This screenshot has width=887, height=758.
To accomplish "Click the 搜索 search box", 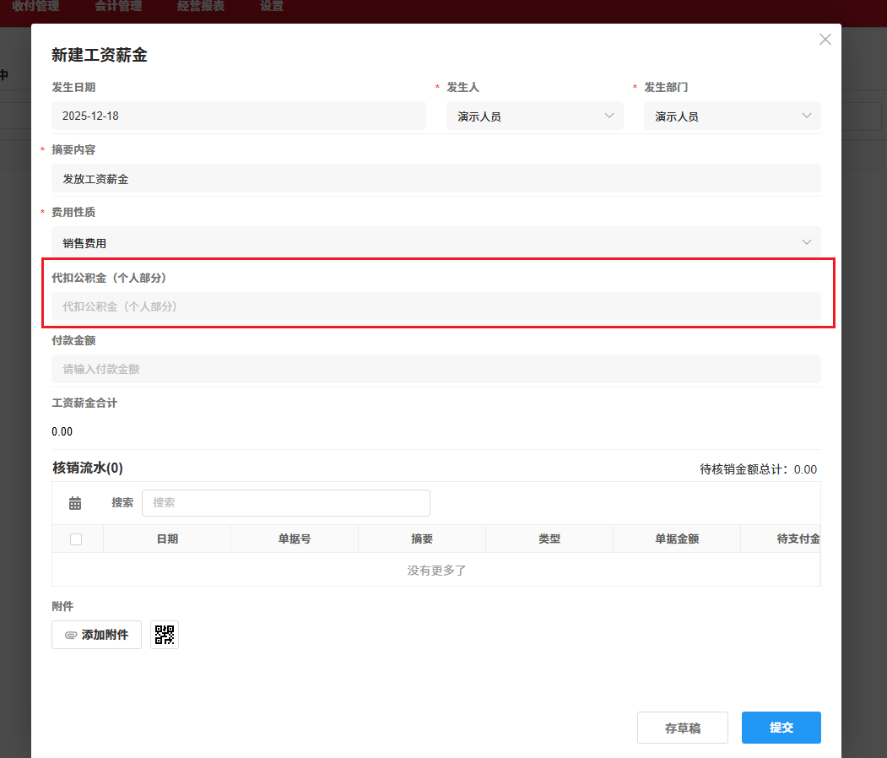I will (x=285, y=502).
